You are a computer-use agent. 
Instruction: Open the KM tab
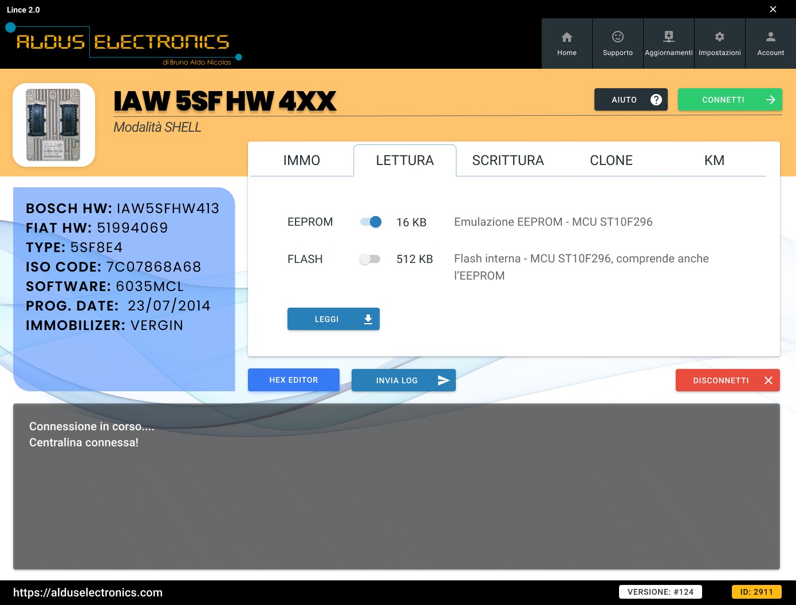pyautogui.click(x=715, y=160)
